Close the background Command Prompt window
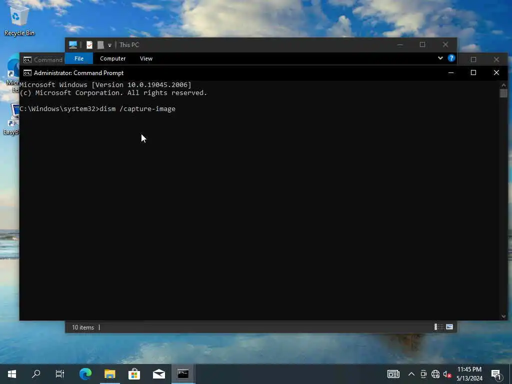The width and height of the screenshot is (512, 384). click(496, 59)
